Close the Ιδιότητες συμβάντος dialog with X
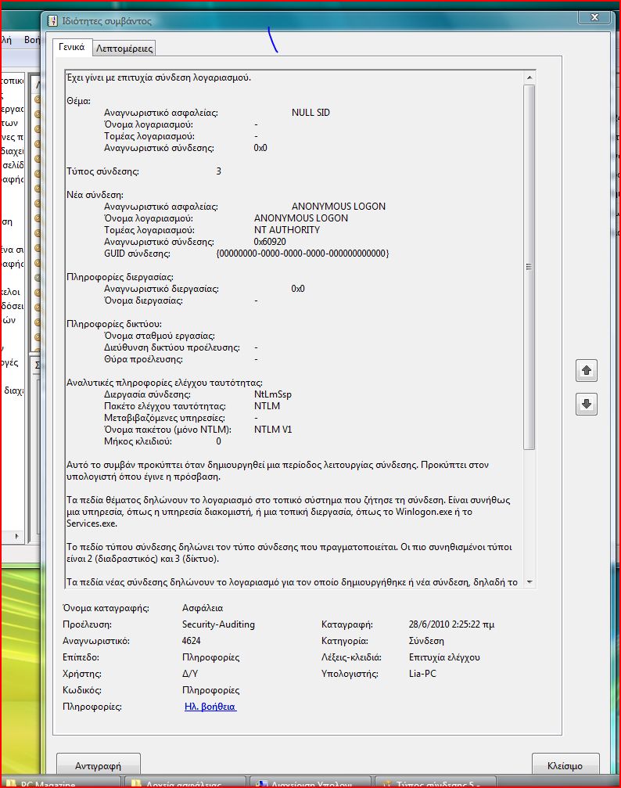This screenshot has height=788, width=621. click(x=594, y=17)
